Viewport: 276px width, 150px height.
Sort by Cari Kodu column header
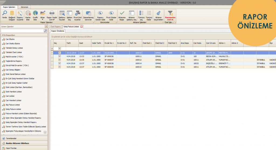pos(199,43)
